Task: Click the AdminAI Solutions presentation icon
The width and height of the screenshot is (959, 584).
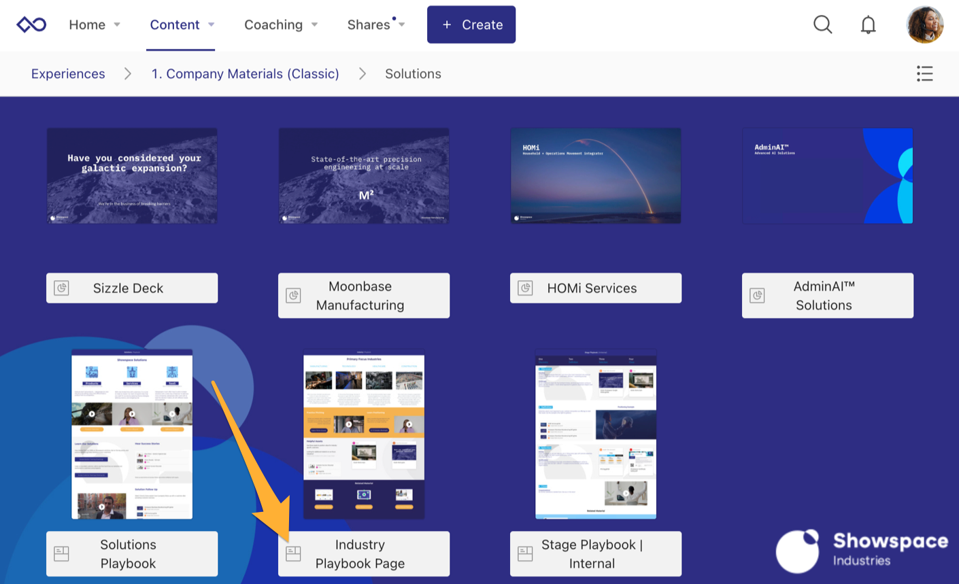Action: [757, 296]
